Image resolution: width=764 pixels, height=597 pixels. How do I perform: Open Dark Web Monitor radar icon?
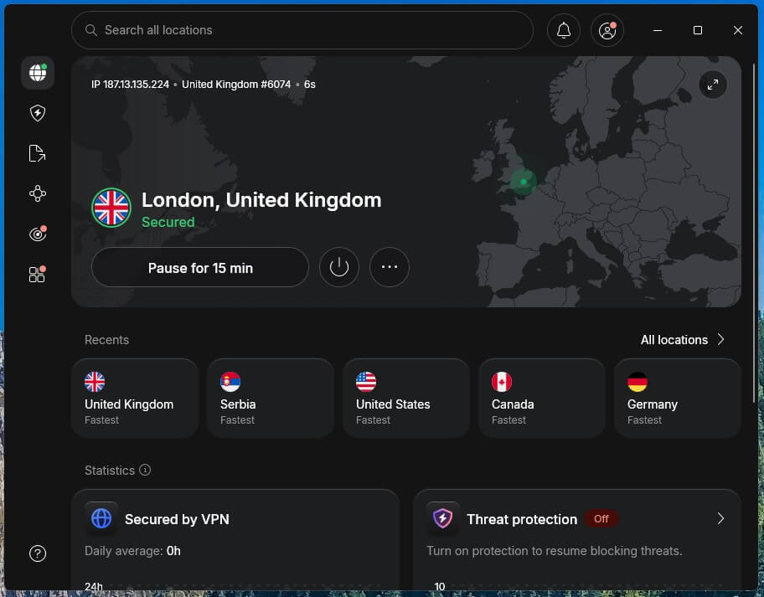click(x=38, y=234)
